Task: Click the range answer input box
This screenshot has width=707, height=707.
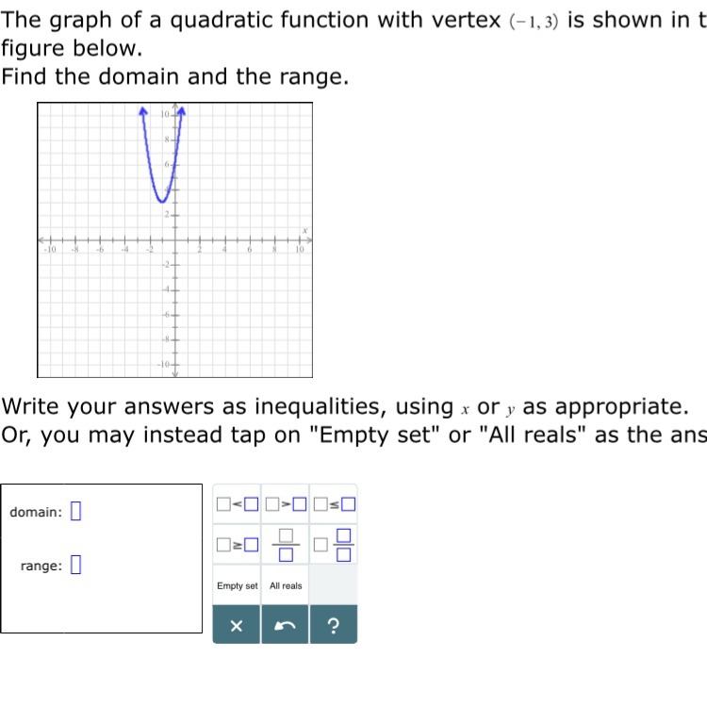Action: pyautogui.click(x=76, y=566)
